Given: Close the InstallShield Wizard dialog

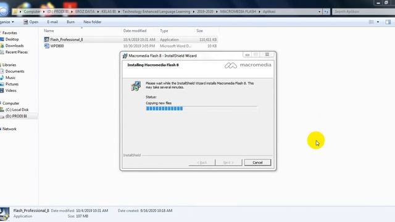Looking at the screenshot, I should click(x=267, y=54).
